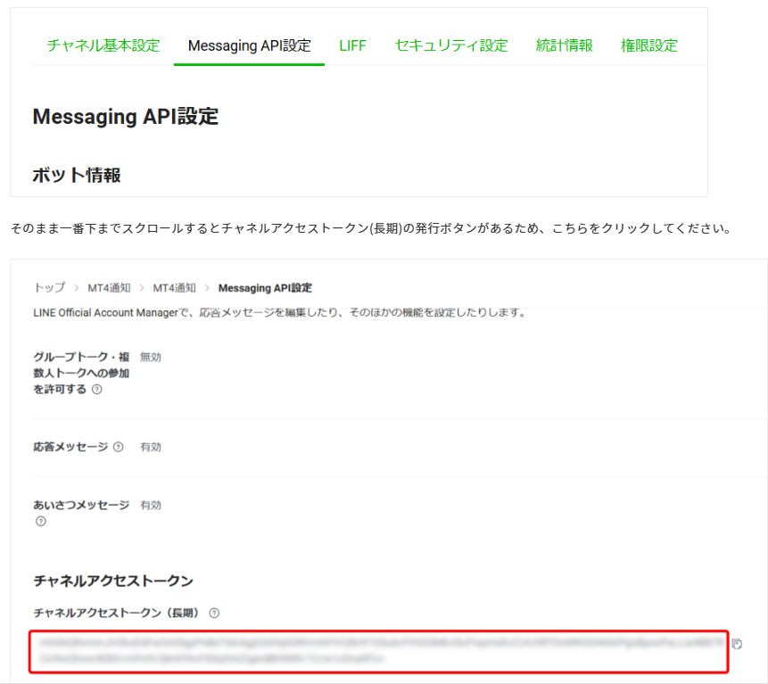Open the LIFF tab
This screenshot has height=684, width=768.
[353, 45]
